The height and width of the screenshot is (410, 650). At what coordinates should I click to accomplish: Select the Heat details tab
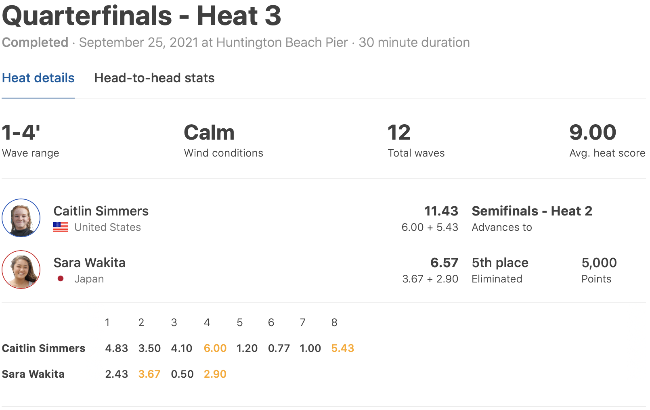click(38, 78)
